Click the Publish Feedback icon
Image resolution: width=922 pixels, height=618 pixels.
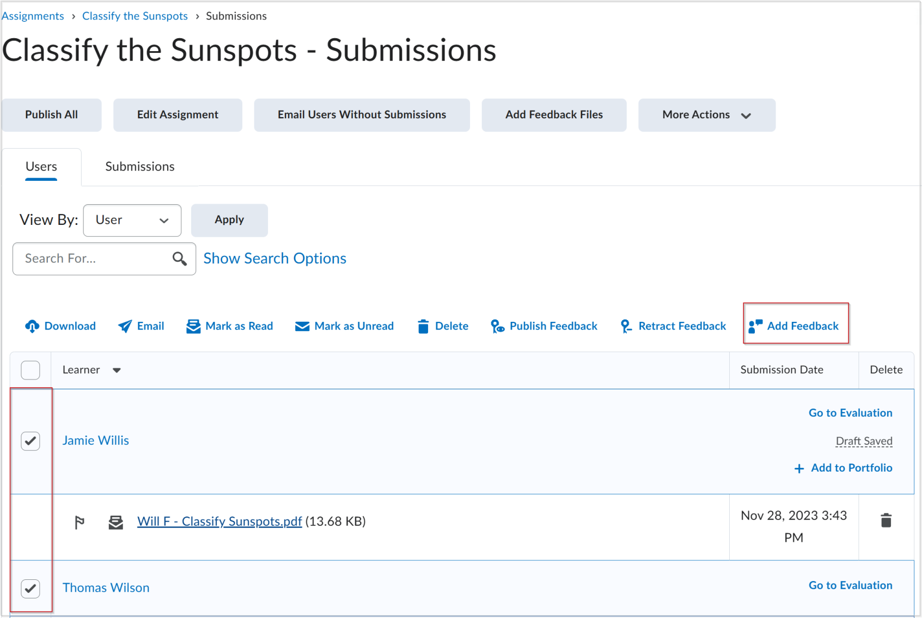[x=497, y=326]
